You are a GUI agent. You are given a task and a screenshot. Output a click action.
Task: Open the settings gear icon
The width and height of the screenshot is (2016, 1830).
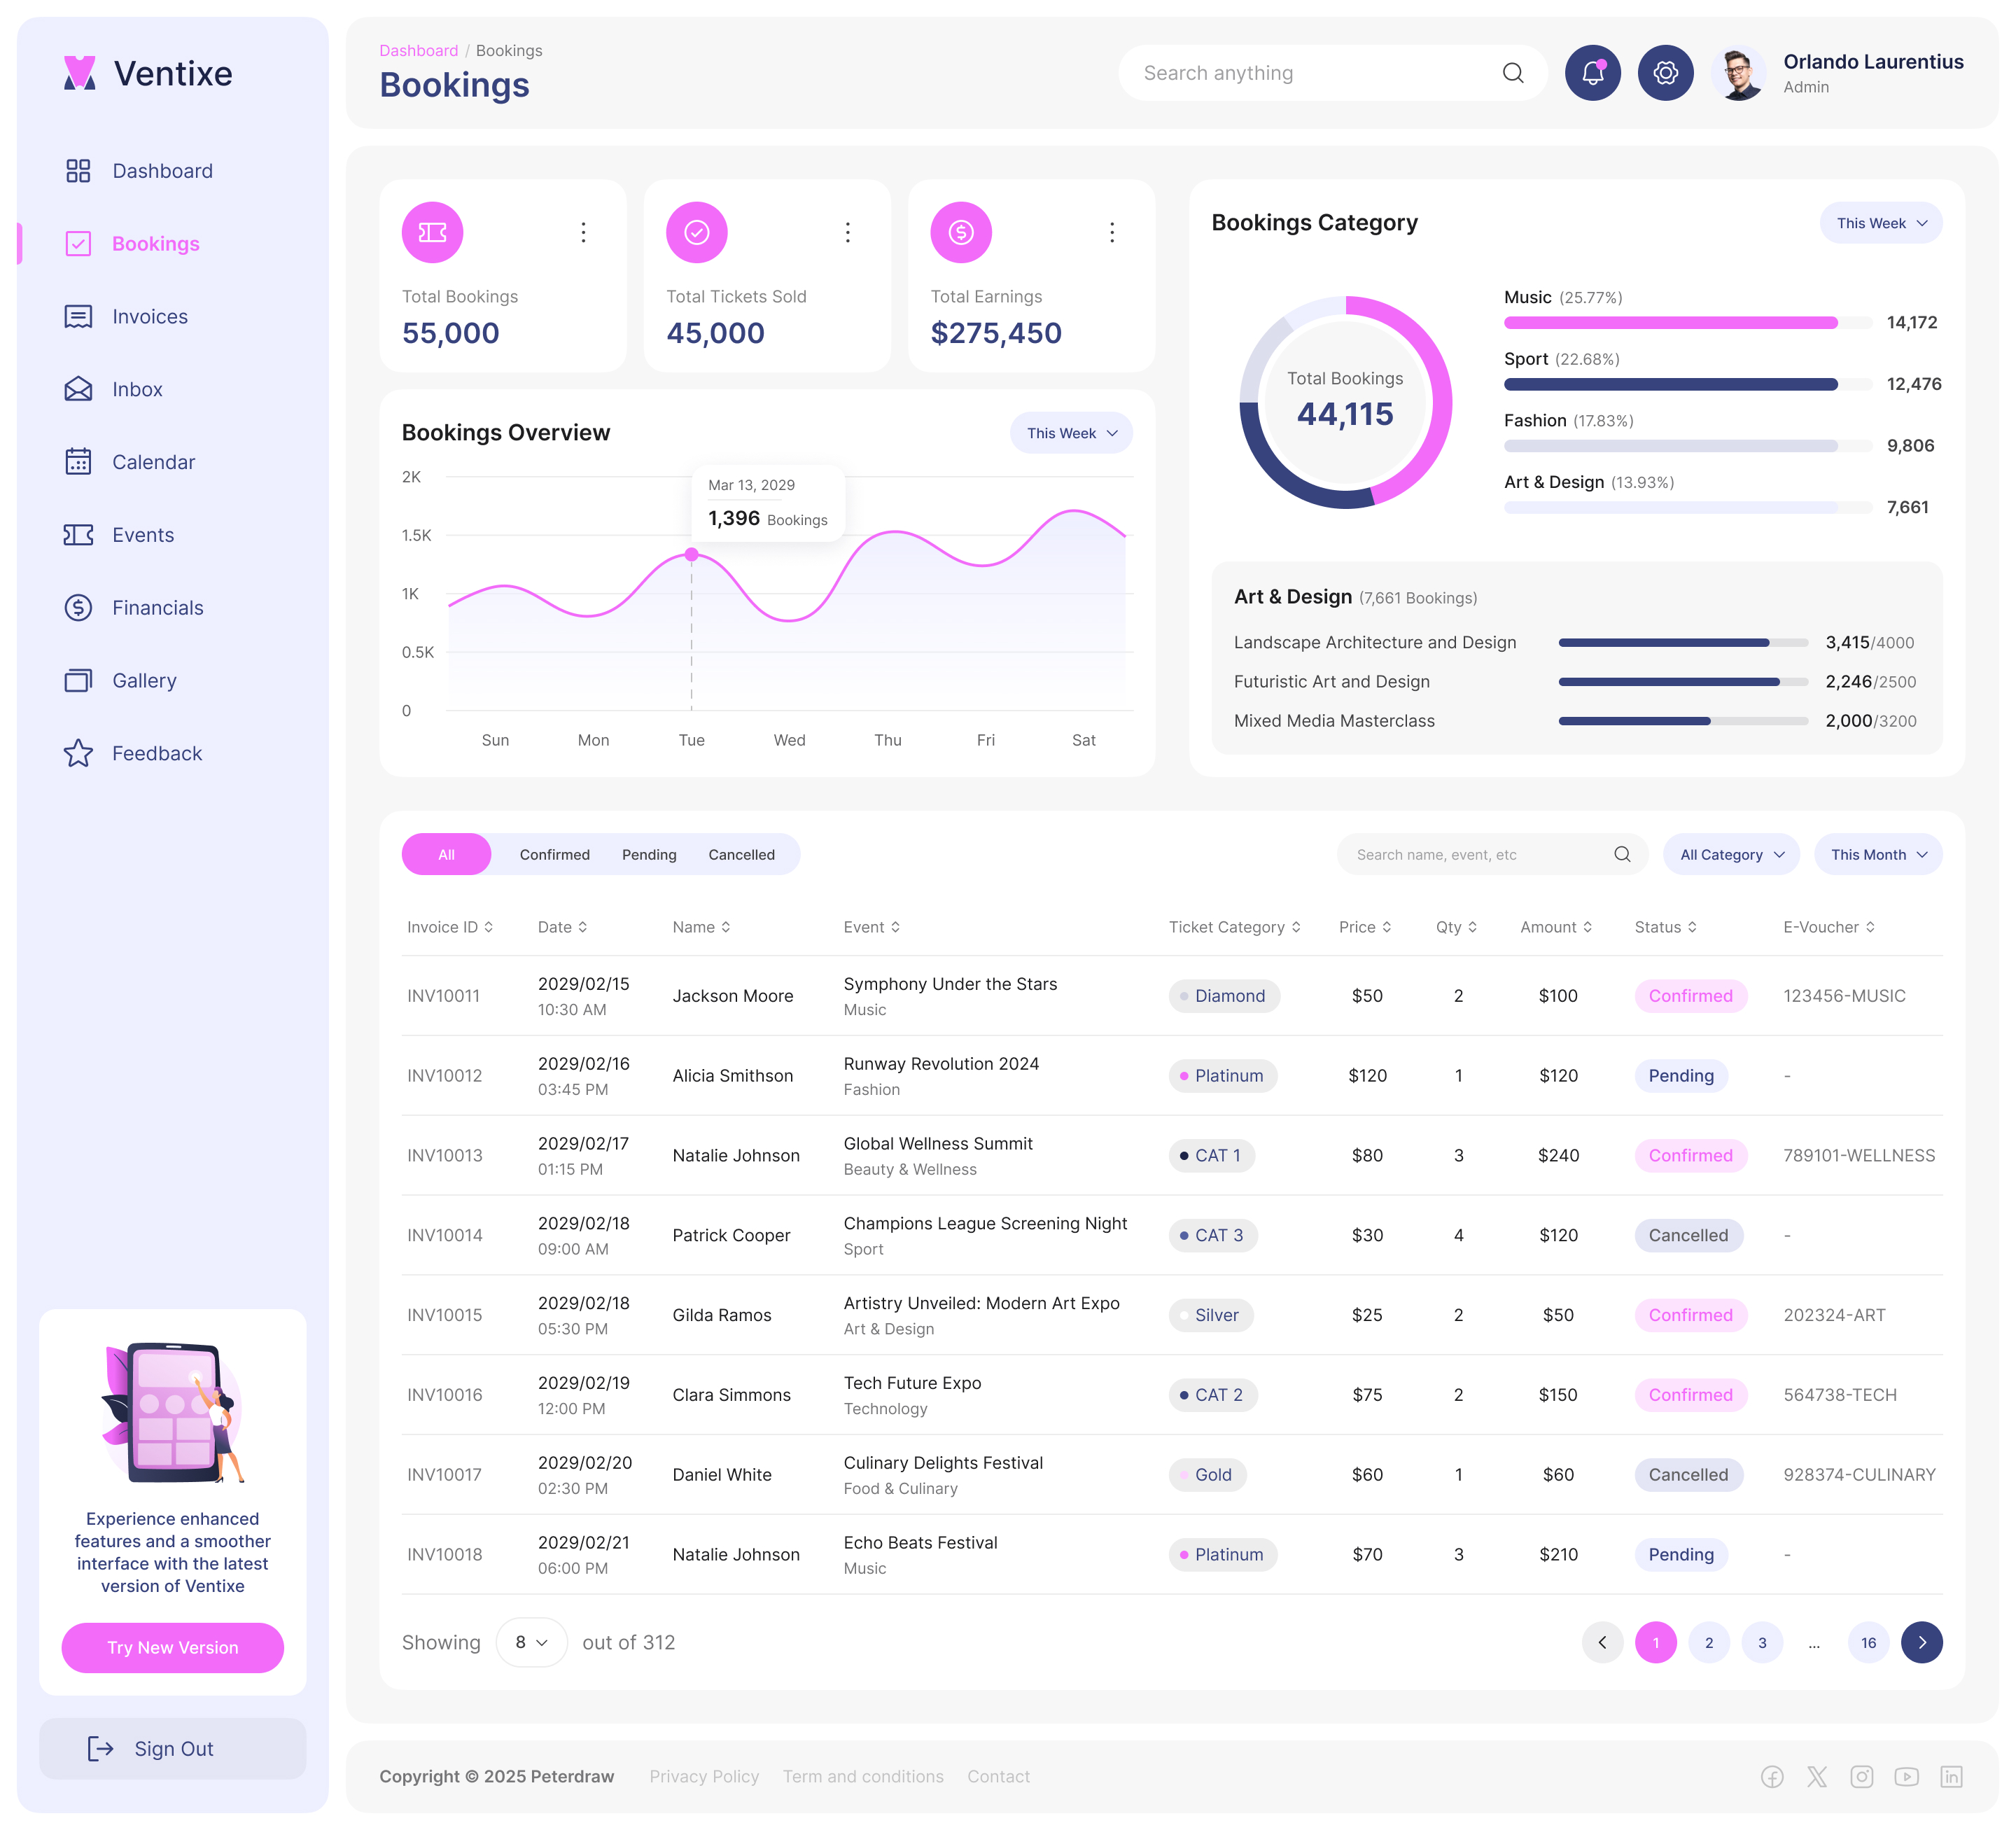pos(1665,72)
